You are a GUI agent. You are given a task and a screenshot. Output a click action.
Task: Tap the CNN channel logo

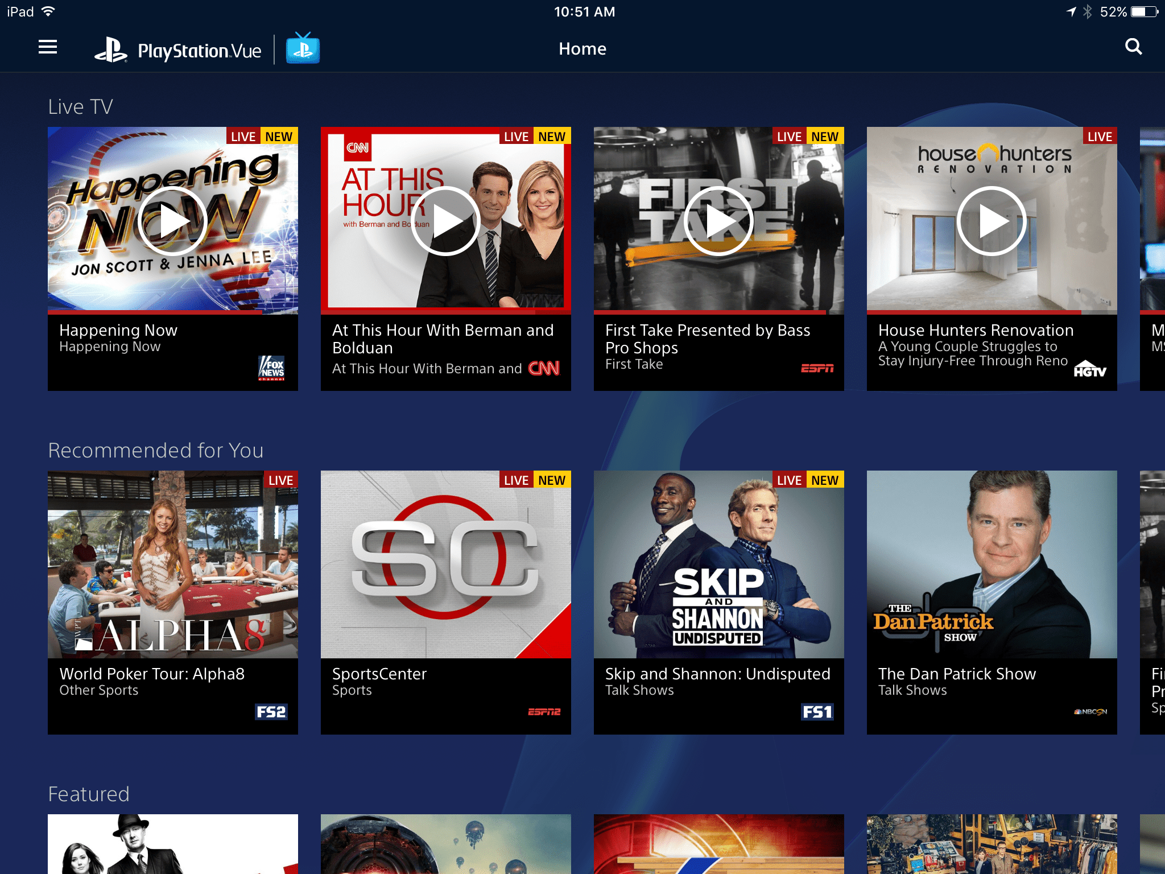[x=544, y=368]
